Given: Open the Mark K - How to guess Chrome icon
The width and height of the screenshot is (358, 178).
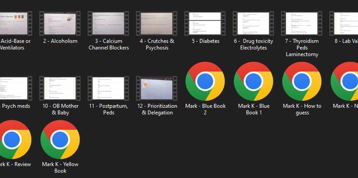Looking at the screenshot, I should point(302,81).
